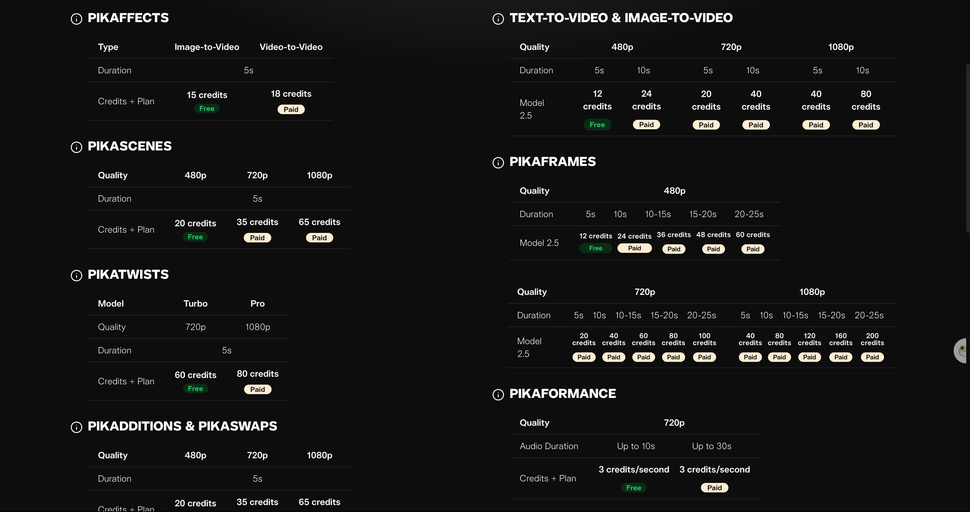Click the '15 credits' cell in Pikaffects

[207, 95]
